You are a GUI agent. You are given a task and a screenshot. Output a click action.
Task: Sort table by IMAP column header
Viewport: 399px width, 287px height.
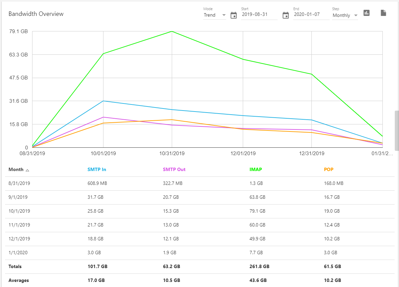pos(256,169)
